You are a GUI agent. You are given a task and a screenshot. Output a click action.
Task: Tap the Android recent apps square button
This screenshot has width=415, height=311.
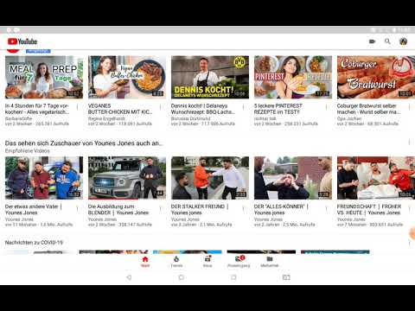click(x=233, y=277)
